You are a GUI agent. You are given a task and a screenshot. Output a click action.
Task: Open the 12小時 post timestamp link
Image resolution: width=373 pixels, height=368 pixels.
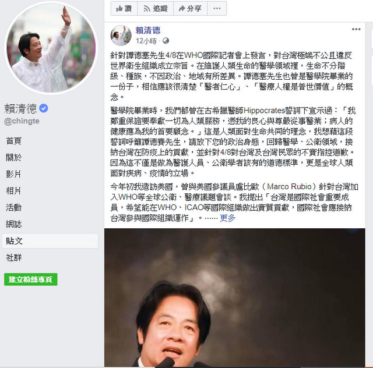146,41
